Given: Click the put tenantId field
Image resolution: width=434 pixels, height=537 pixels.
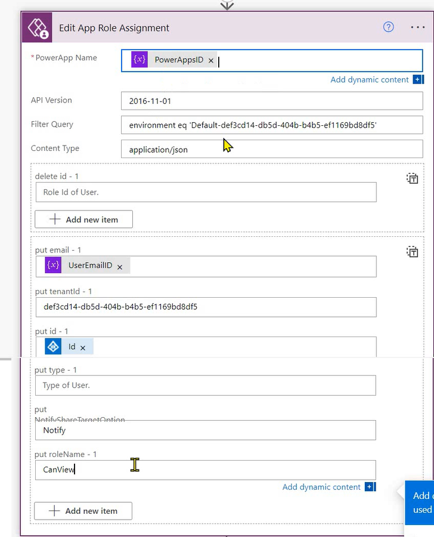Looking at the screenshot, I should [206, 307].
